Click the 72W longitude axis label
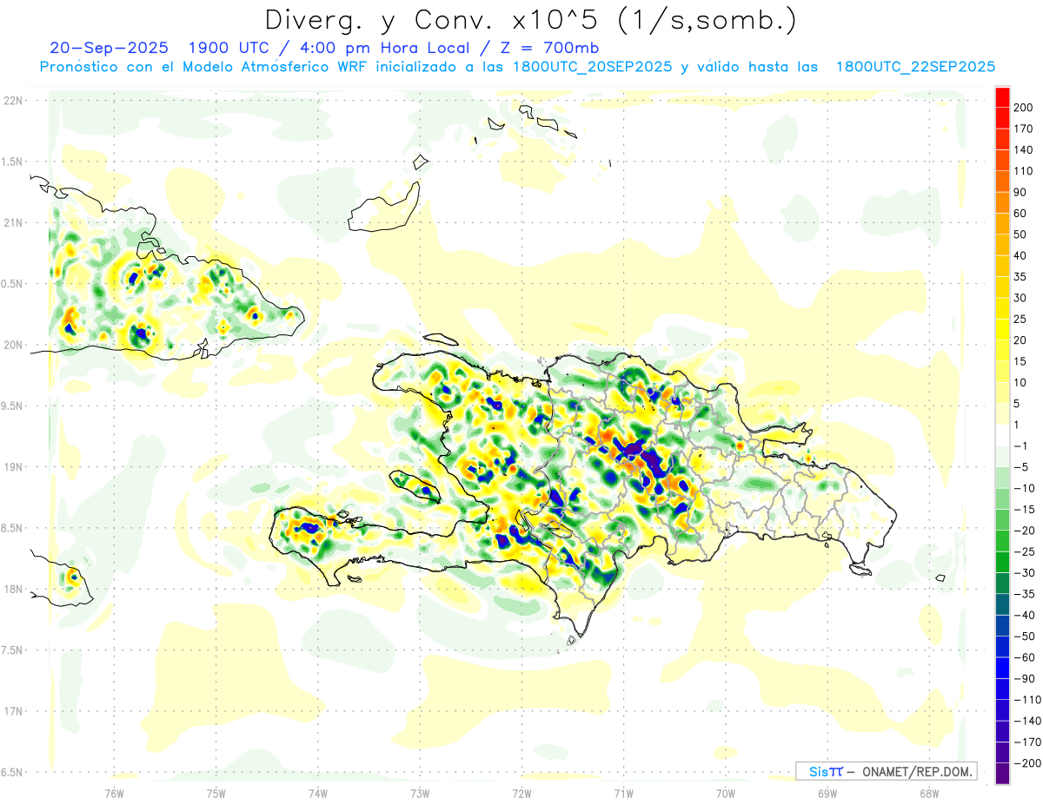Screen dimensions: 1043x805 tap(521, 793)
